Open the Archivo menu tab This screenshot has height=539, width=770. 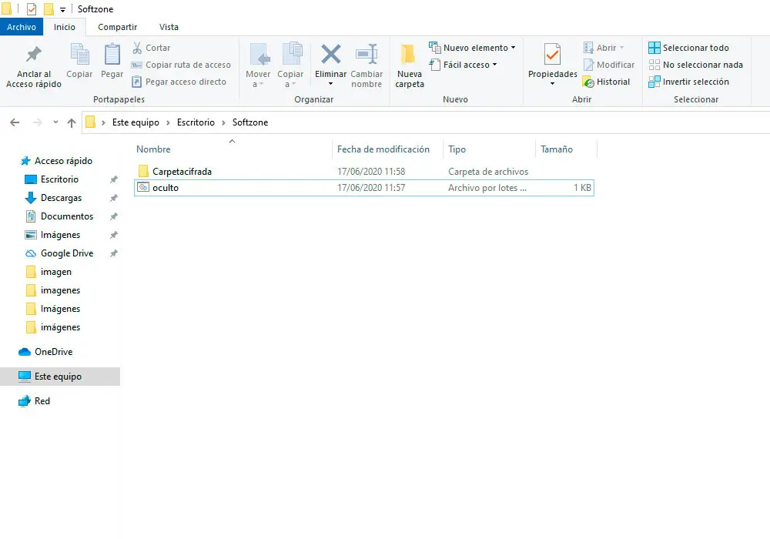click(21, 27)
